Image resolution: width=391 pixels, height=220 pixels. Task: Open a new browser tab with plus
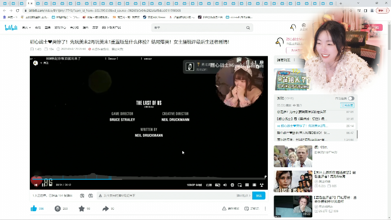pyautogui.click(x=341, y=3)
